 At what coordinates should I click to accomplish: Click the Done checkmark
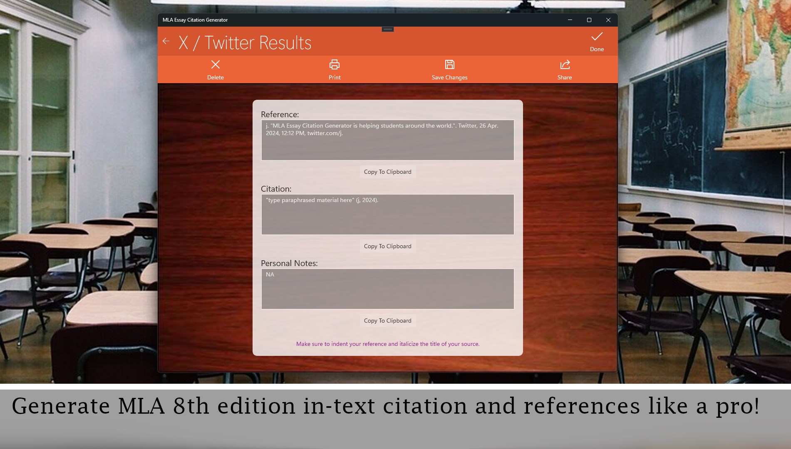click(x=597, y=42)
